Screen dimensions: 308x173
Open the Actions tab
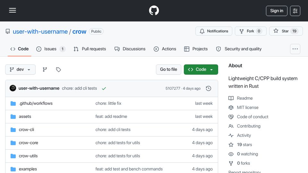(165, 49)
